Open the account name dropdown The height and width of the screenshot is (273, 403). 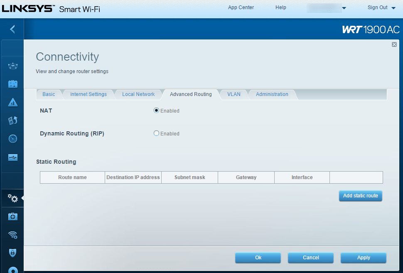coord(327,7)
